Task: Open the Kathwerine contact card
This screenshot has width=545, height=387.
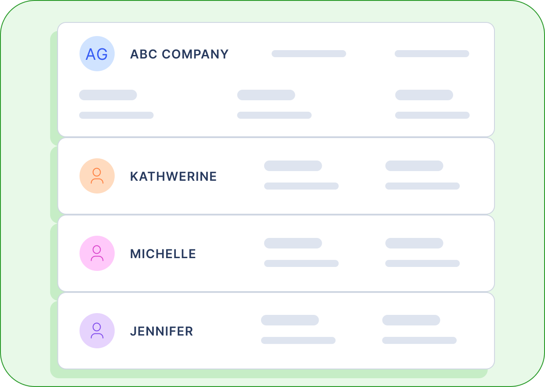Action: [x=276, y=176]
